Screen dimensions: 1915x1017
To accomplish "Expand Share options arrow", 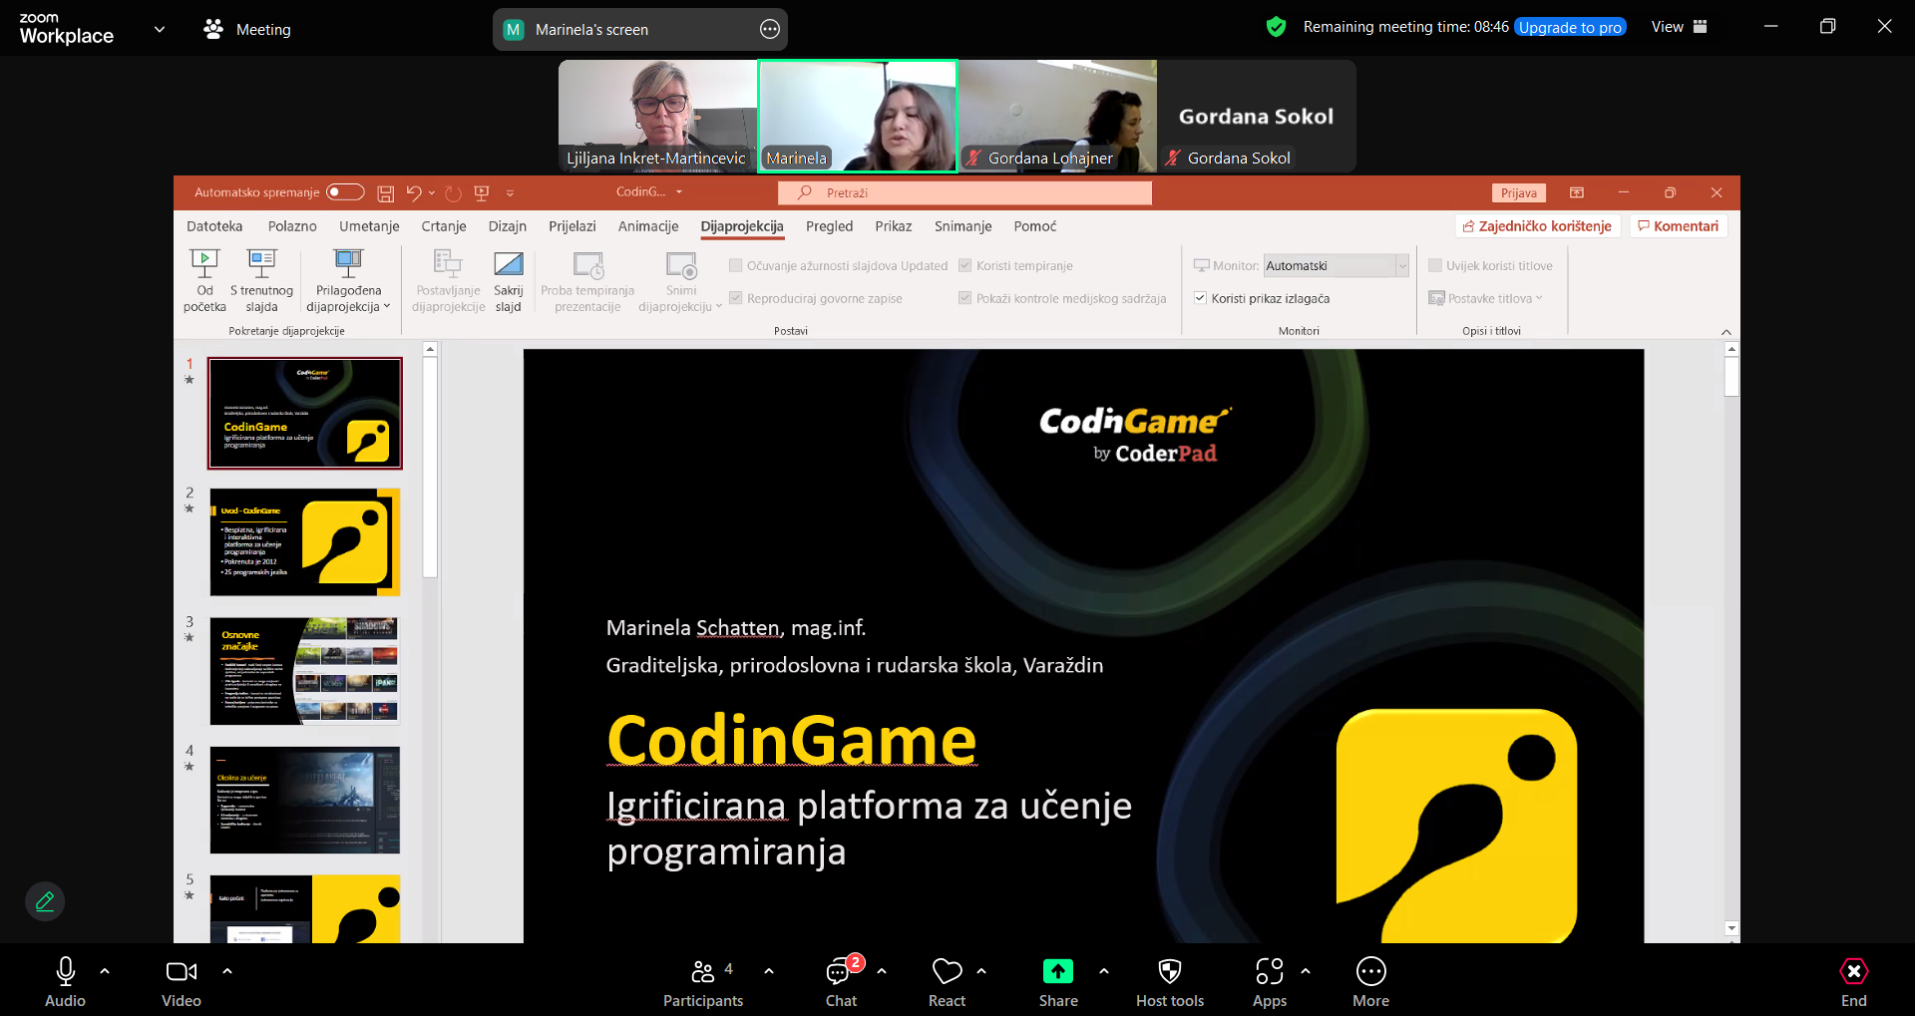I will (x=1104, y=970).
